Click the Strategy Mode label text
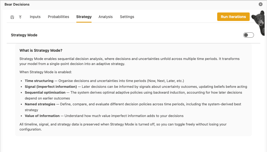 click(24, 35)
